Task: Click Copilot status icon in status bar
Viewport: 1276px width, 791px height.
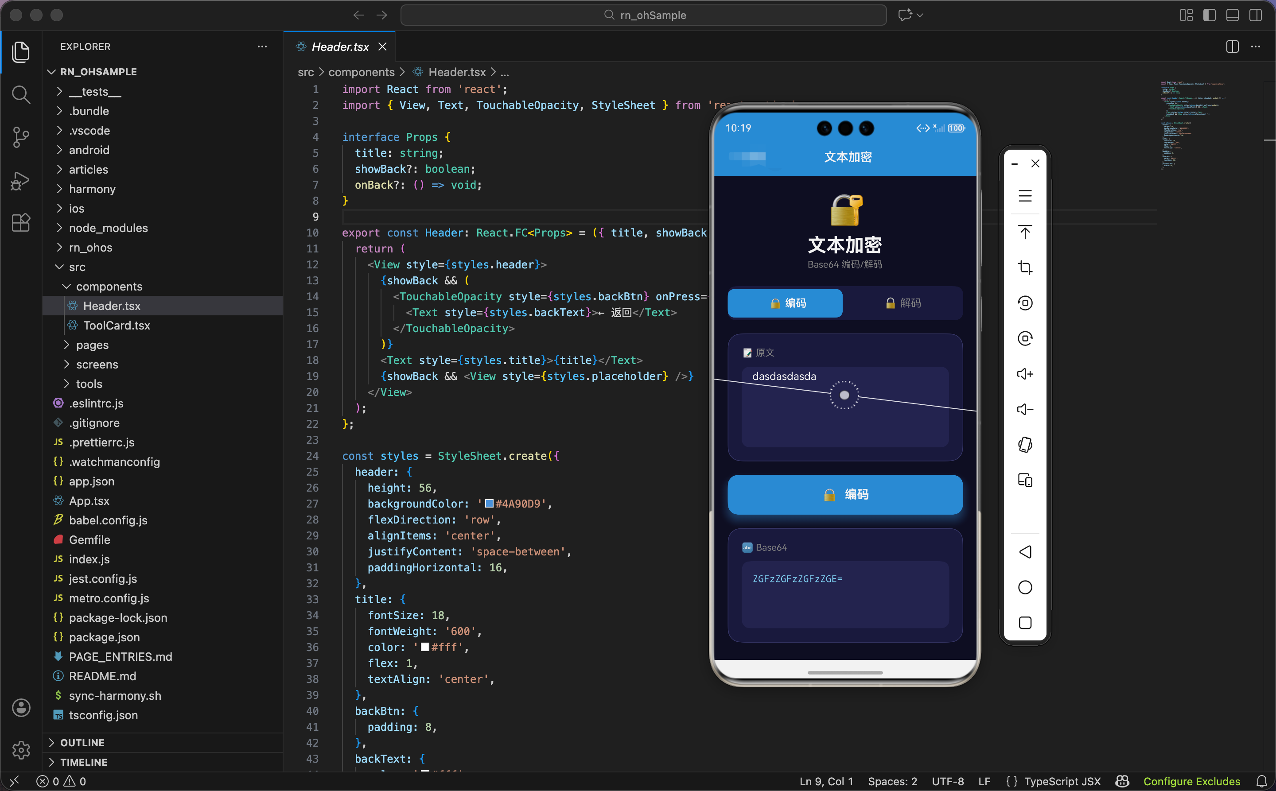Action: [1122, 781]
